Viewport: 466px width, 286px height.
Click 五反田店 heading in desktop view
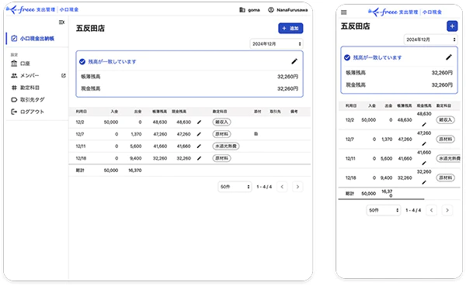pyautogui.click(x=90, y=28)
